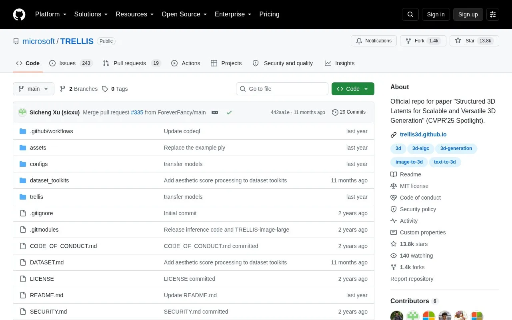This screenshot has height=320, width=512.
Task: Select the text-to-3d topic tag
Action: (x=445, y=162)
